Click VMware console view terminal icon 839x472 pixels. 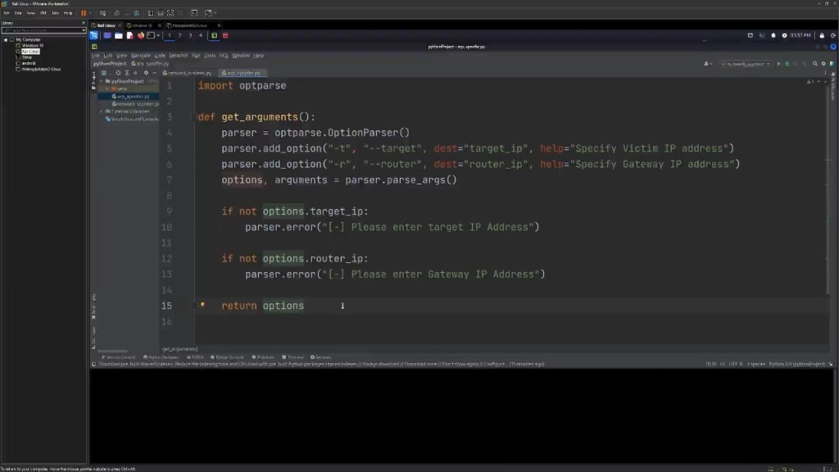click(194, 13)
